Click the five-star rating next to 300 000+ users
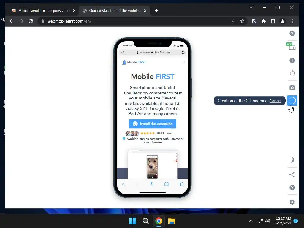This screenshot has height=228, width=304. 147,133
